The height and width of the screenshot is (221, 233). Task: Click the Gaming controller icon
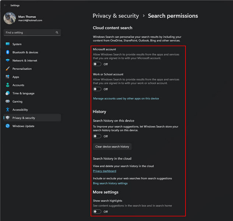[x=8, y=101]
